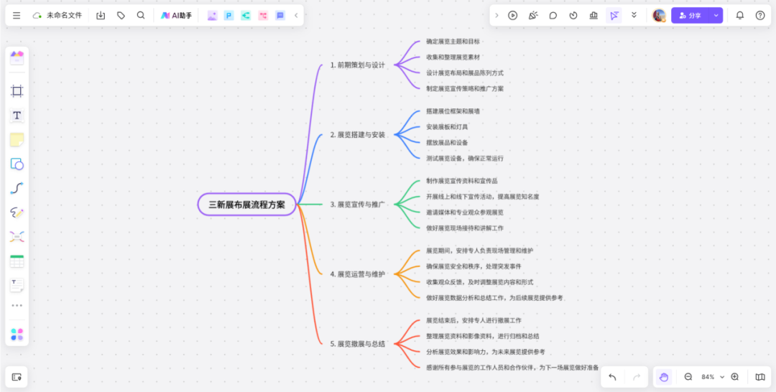The width and height of the screenshot is (776, 392).
Task: Open the tag icon in top toolbar
Action: point(121,16)
